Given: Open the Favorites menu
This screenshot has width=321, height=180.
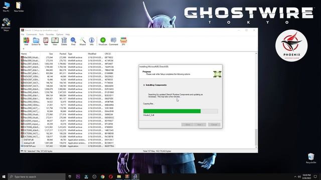Looking at the screenshot, I should click(50, 34).
